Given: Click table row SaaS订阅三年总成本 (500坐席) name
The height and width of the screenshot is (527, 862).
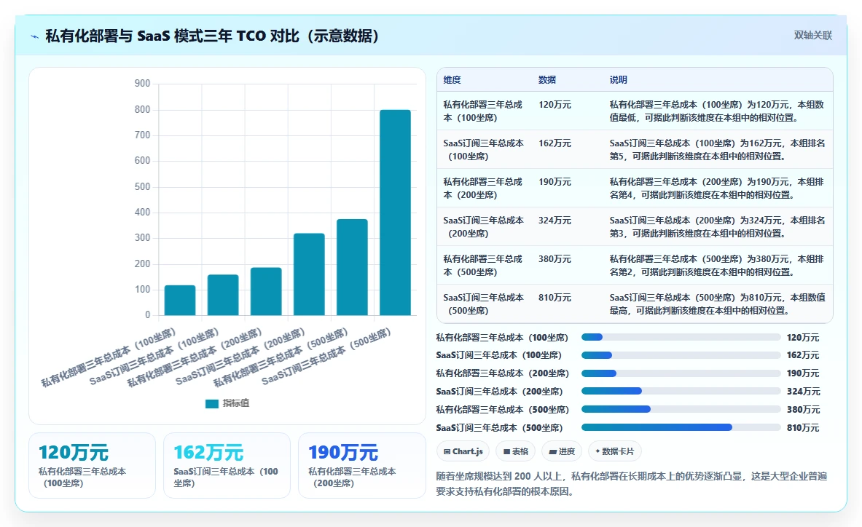Looking at the screenshot, I should pos(483,304).
